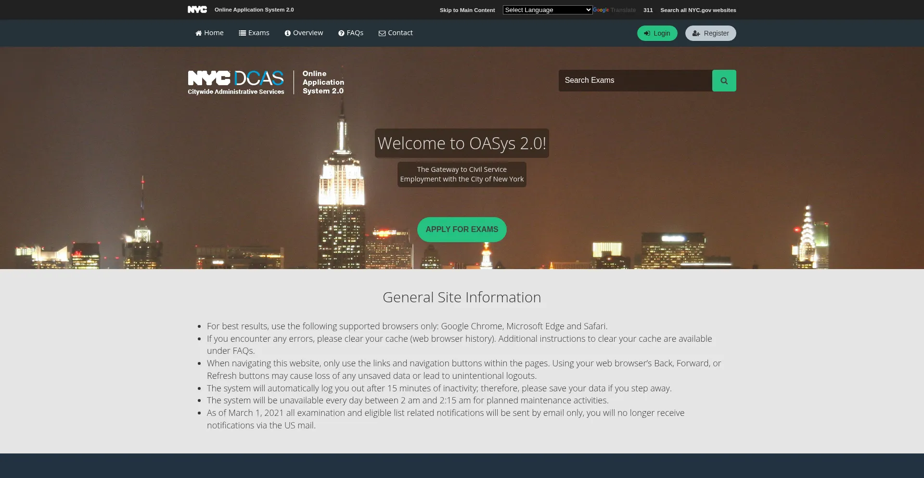Click the magnifier search button
The image size is (924, 478).
(724, 81)
